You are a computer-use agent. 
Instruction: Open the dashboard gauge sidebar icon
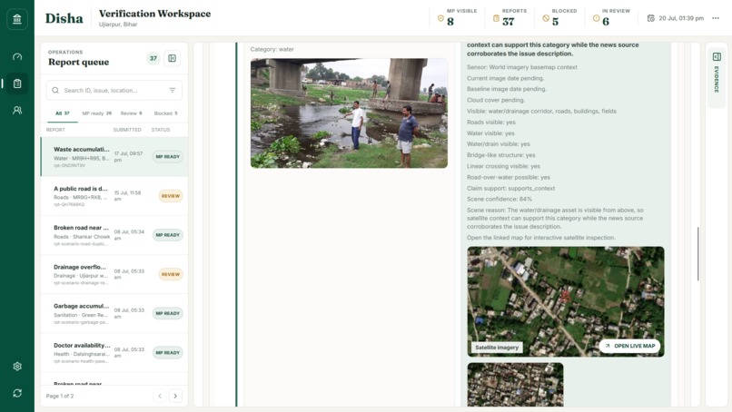[17, 57]
